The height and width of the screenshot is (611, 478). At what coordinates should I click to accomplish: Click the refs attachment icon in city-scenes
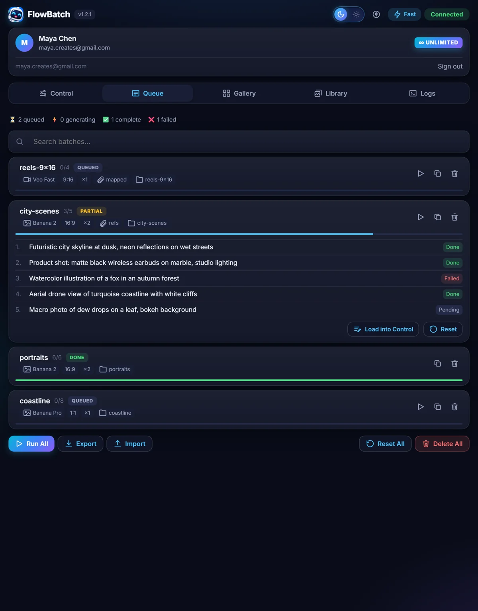(x=103, y=223)
